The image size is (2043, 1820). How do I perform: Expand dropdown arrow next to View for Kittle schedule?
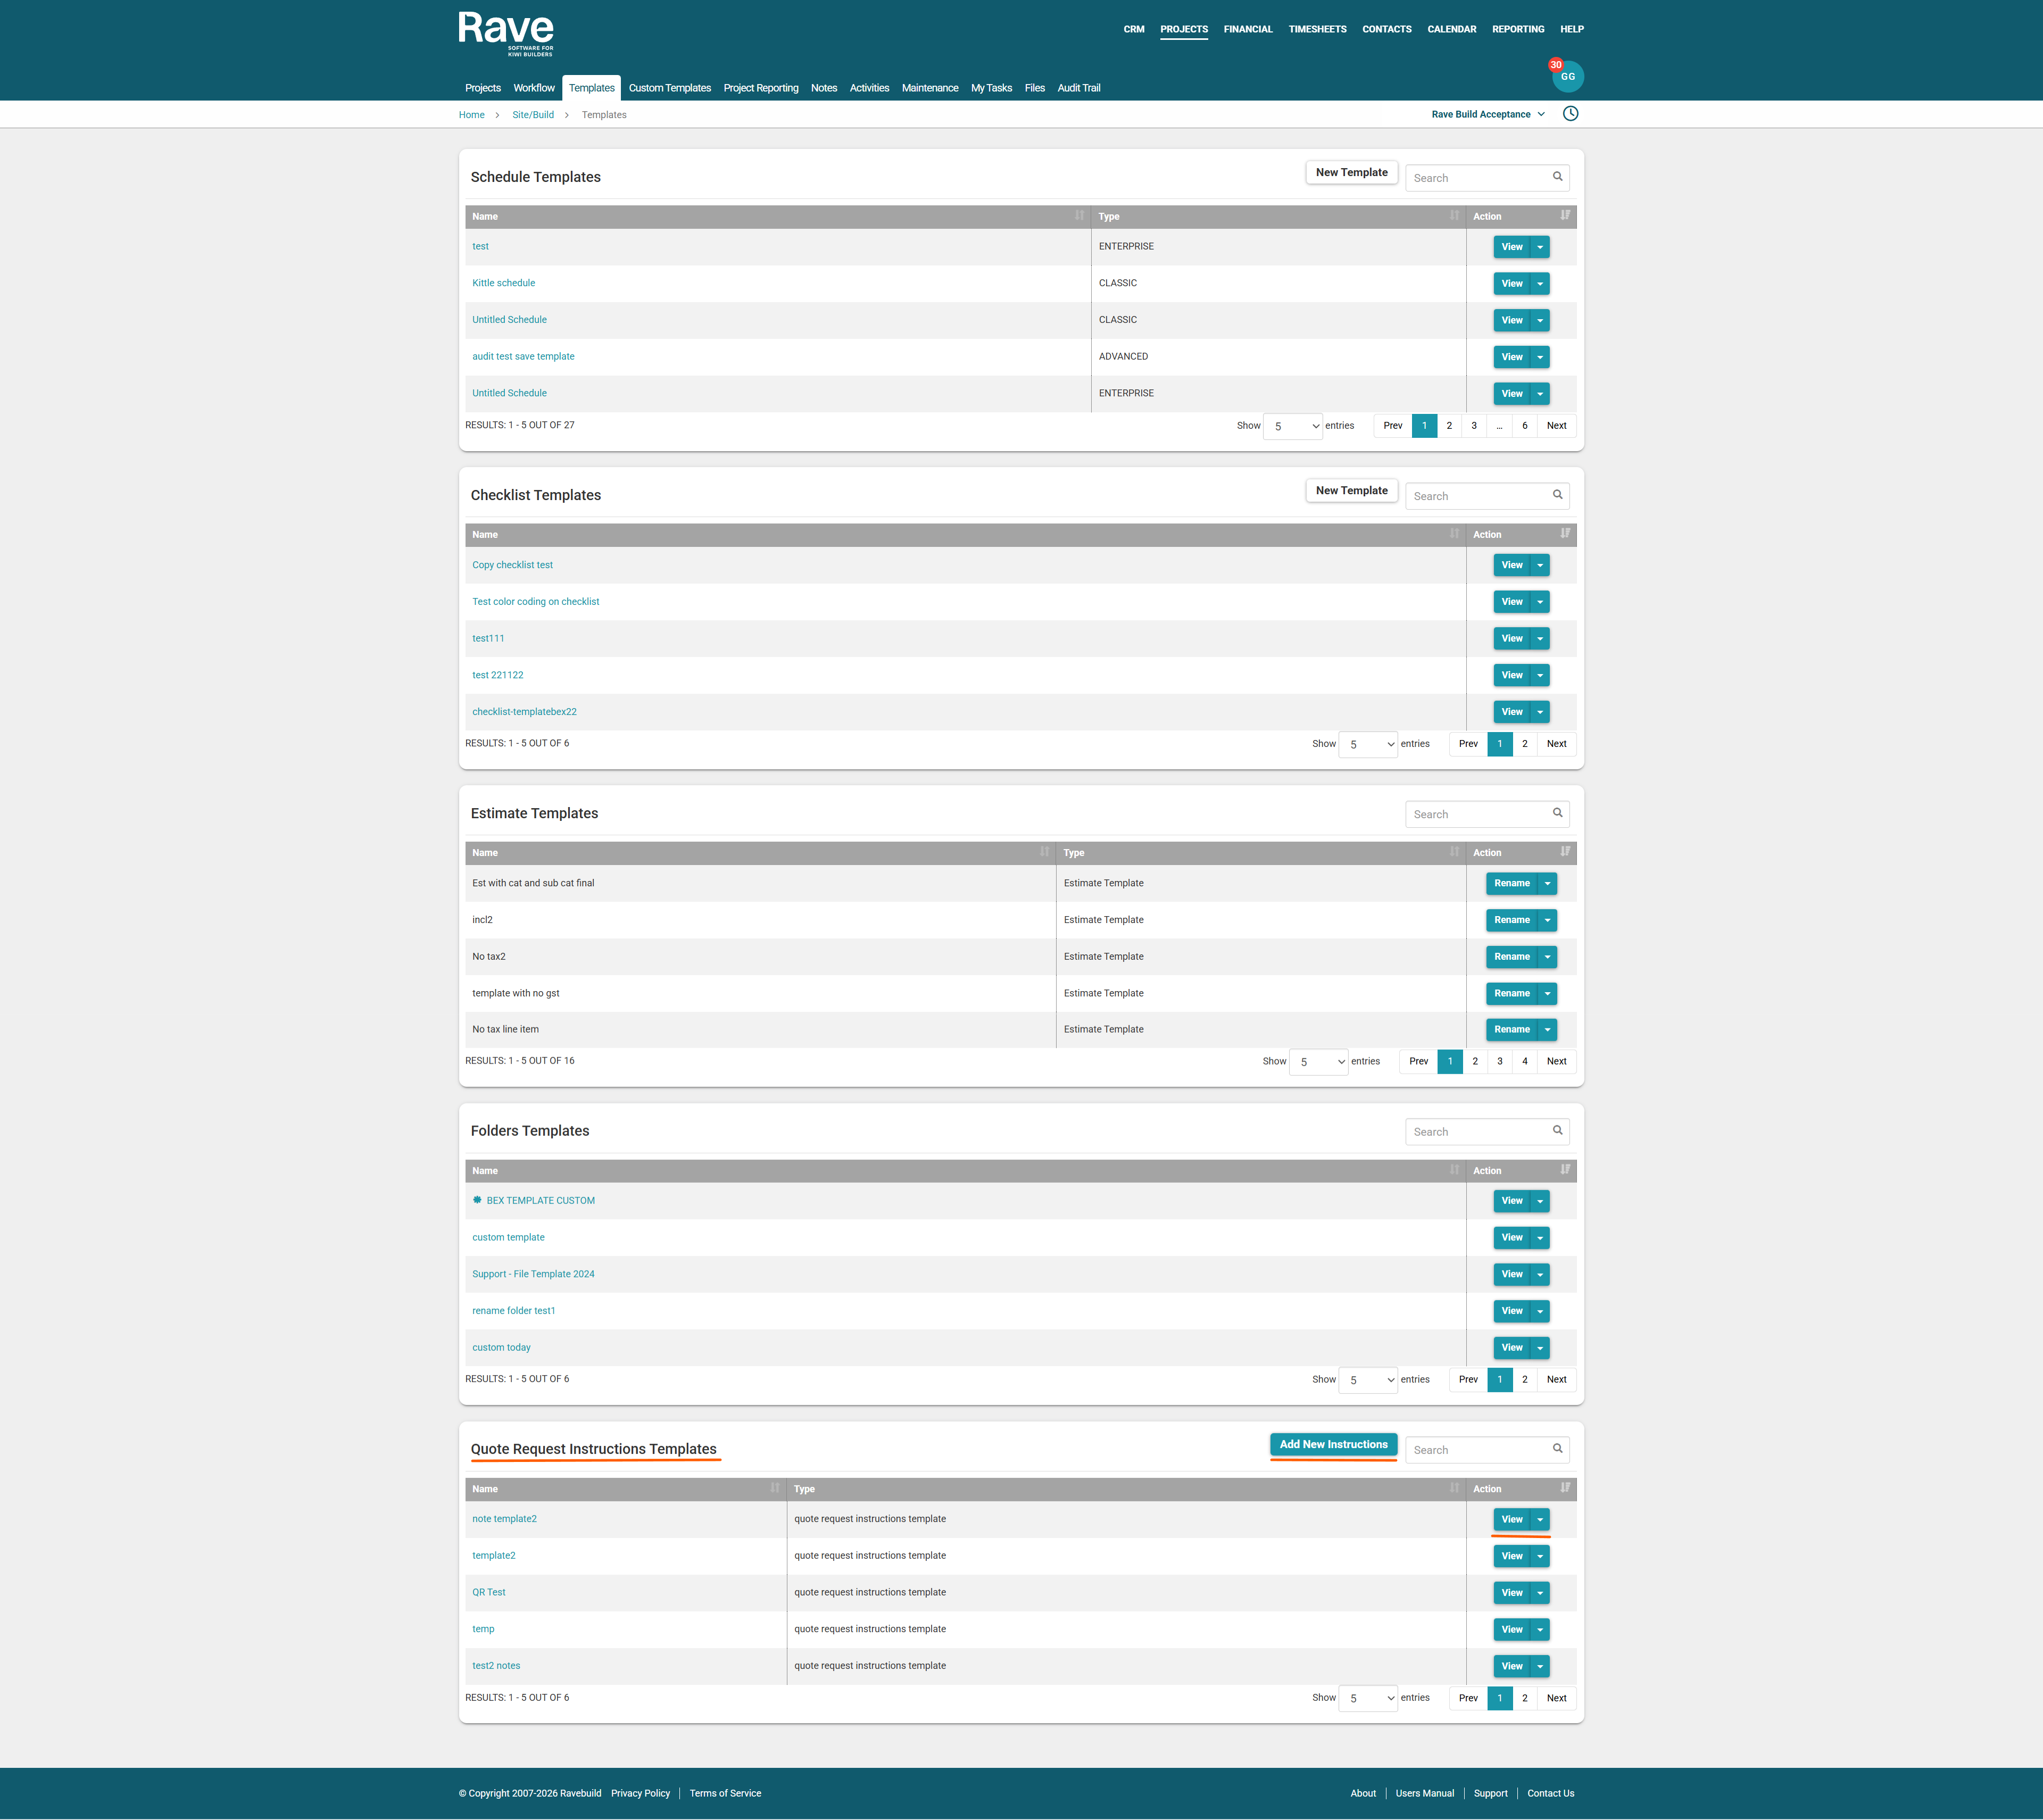[1540, 284]
